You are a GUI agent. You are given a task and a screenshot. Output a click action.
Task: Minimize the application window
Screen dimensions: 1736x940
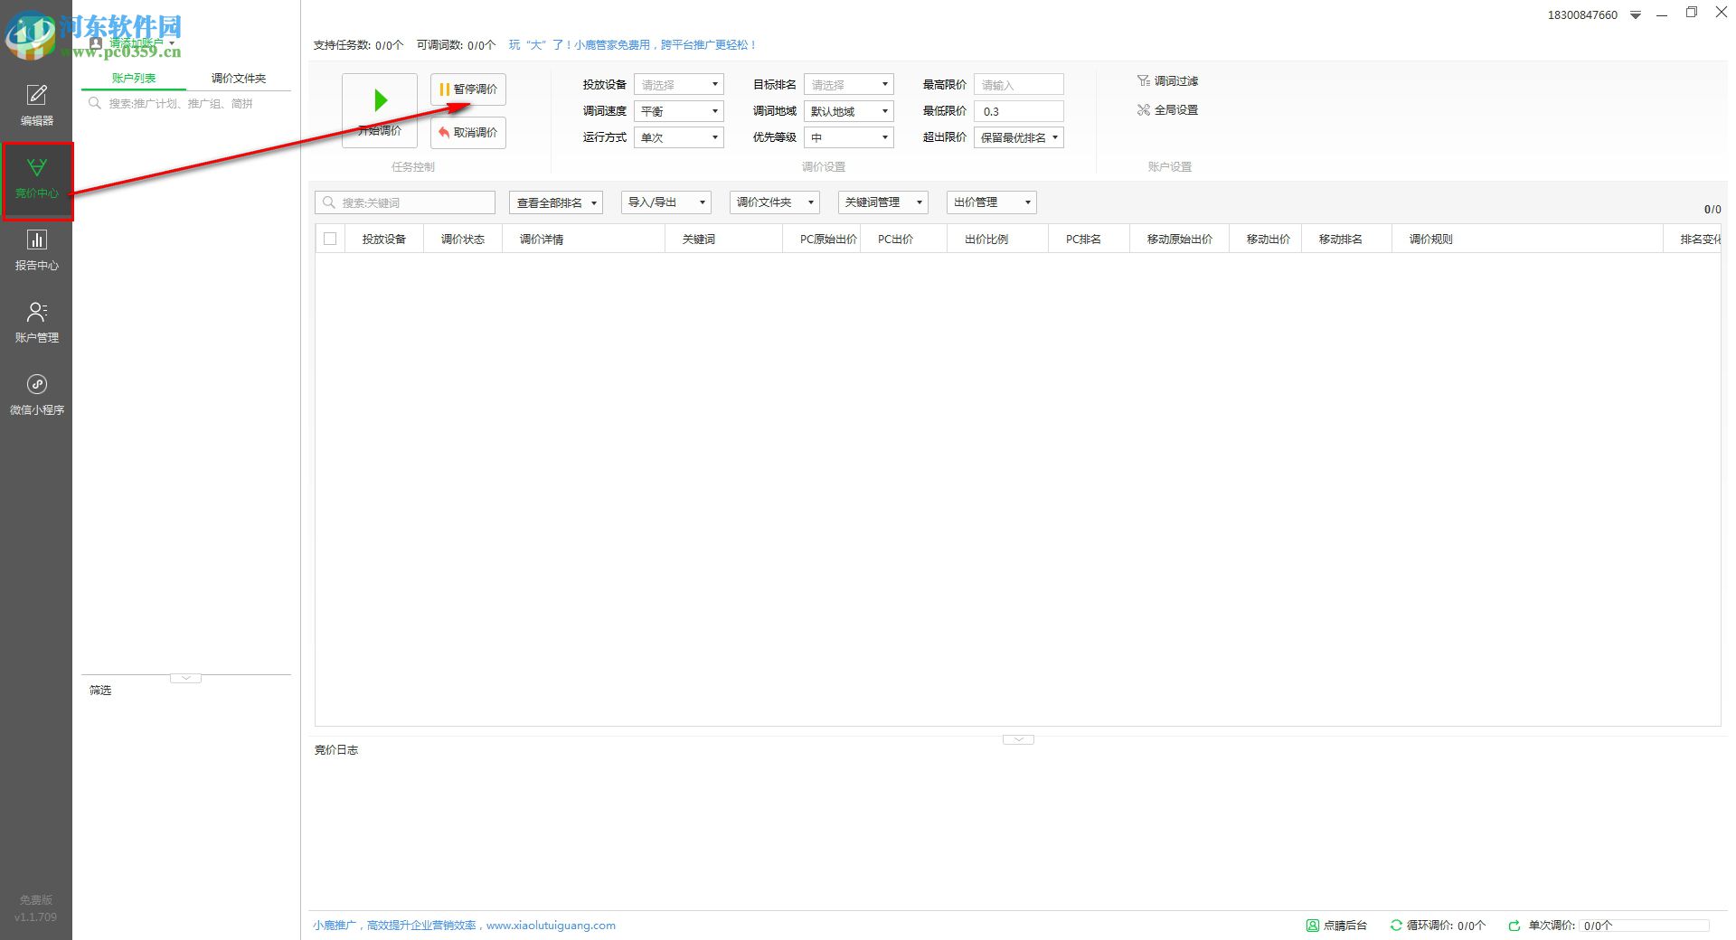1662,14
